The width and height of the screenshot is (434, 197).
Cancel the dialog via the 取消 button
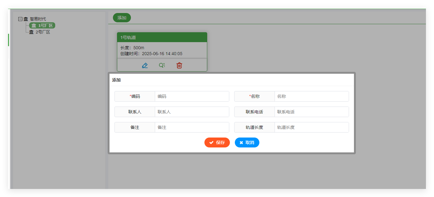click(x=247, y=142)
